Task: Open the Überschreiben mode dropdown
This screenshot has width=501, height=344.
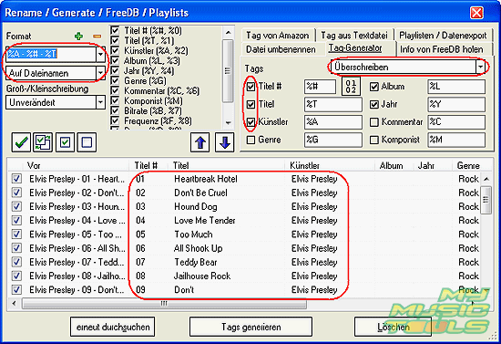Action: pyautogui.click(x=480, y=68)
